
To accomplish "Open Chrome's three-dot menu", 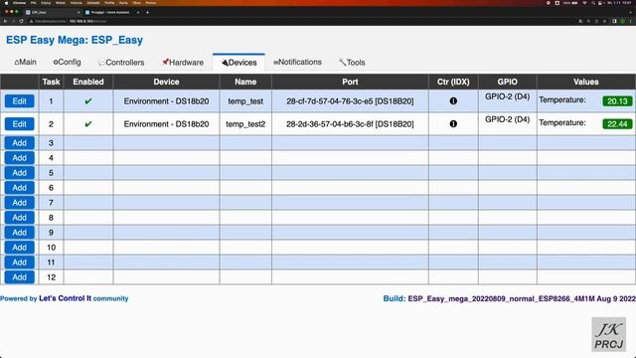I will (x=631, y=21).
